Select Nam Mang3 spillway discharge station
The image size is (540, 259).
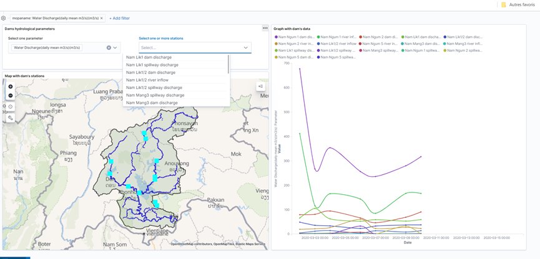coord(154,95)
